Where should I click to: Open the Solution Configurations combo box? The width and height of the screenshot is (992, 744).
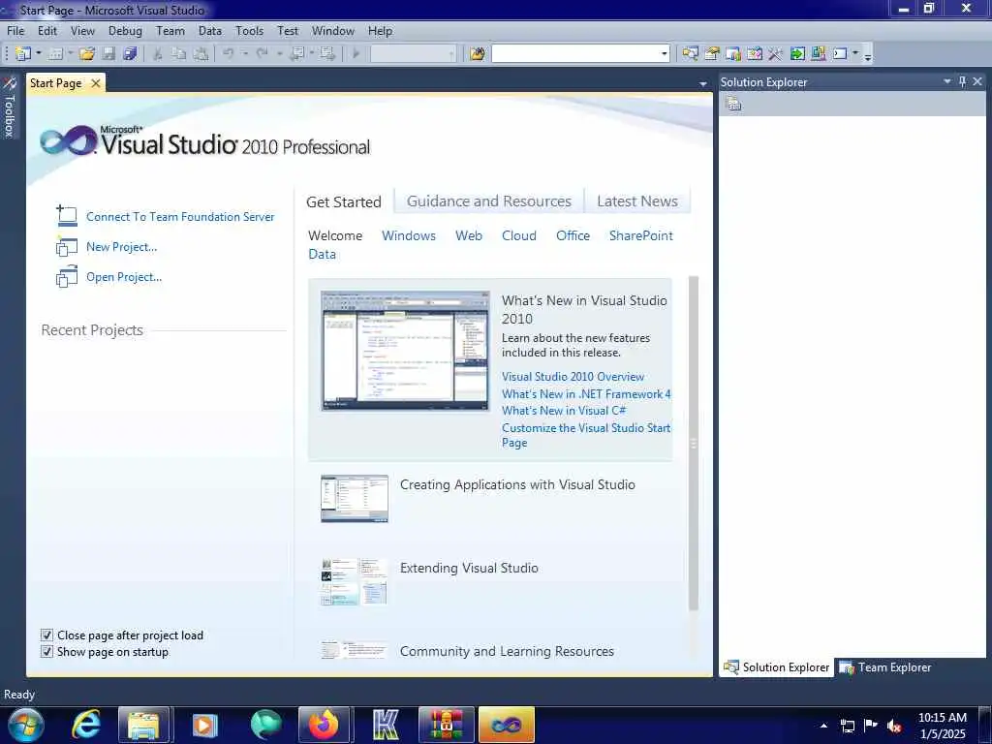(413, 54)
